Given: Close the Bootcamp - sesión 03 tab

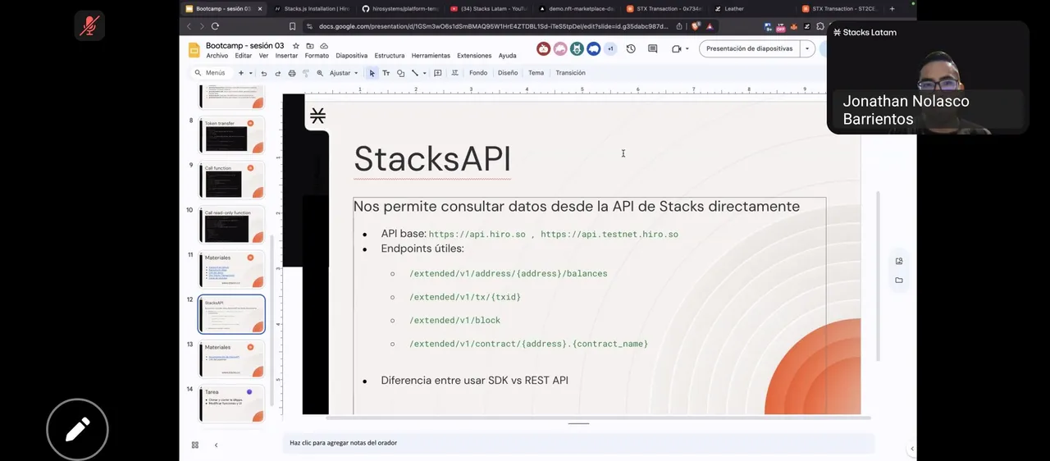Looking at the screenshot, I should click(260, 8).
